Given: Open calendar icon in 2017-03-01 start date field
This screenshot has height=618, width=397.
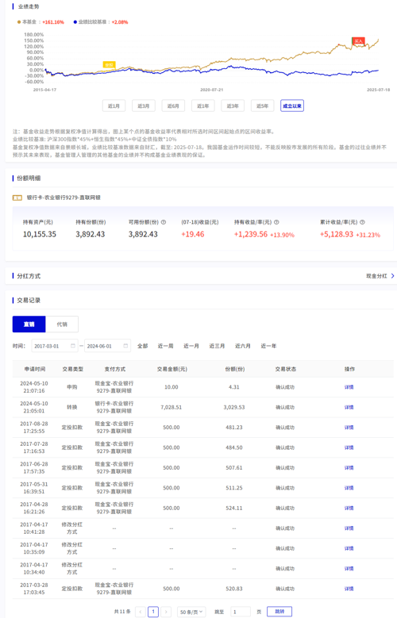Looking at the screenshot, I should click(72, 346).
